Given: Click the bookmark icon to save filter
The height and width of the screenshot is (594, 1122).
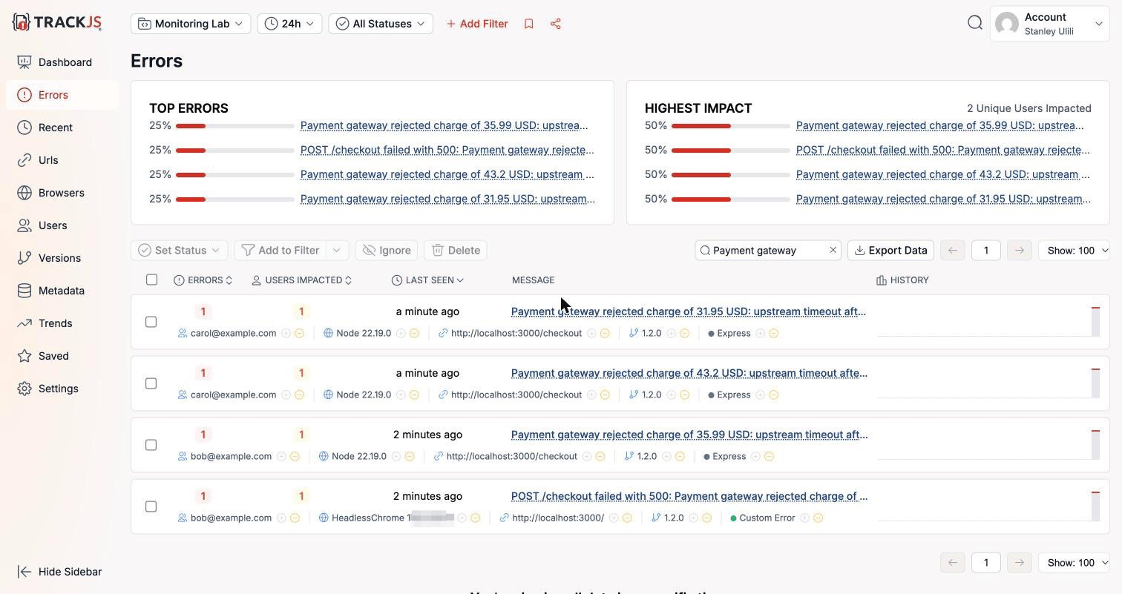Looking at the screenshot, I should (528, 24).
